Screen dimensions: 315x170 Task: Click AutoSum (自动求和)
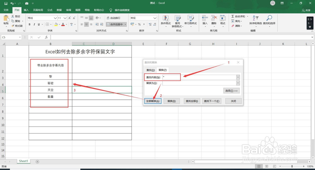pyautogui.click(x=238, y=16)
